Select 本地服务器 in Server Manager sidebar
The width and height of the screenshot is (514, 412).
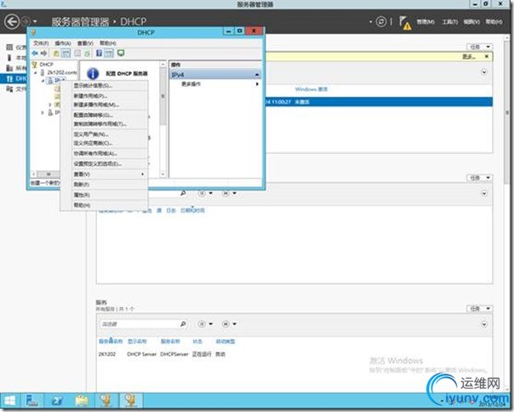coord(15,58)
